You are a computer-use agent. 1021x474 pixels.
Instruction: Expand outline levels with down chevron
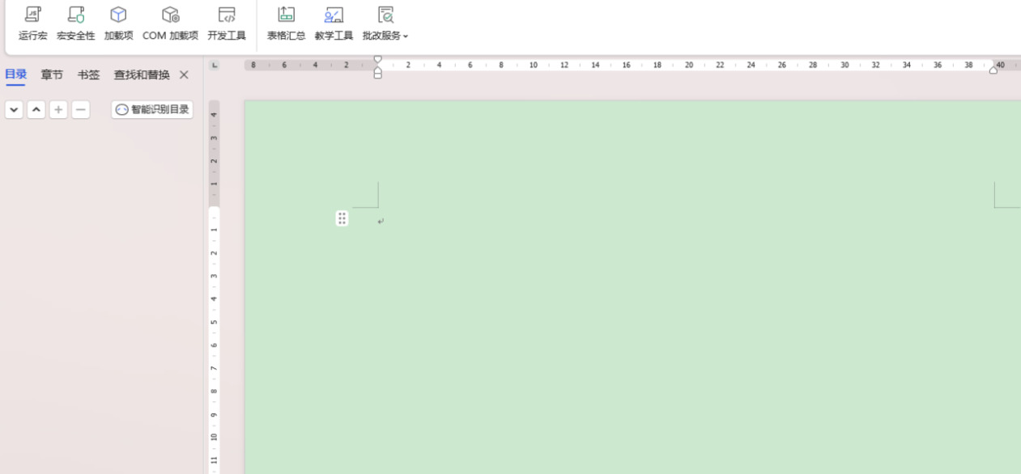pos(14,109)
